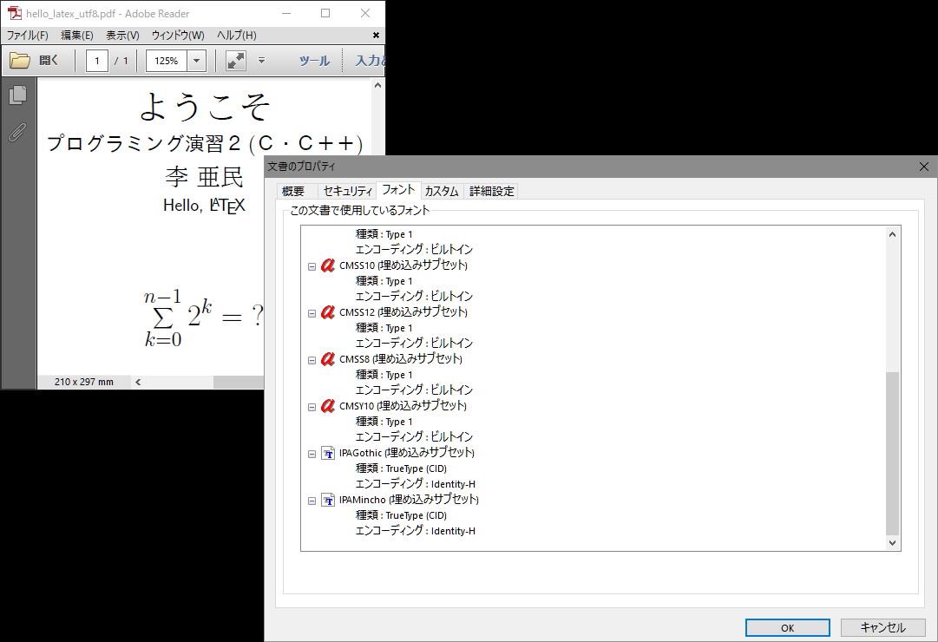938x642 pixels.
Task: Collapse the CMSS8 font entry
Action: 312,360
